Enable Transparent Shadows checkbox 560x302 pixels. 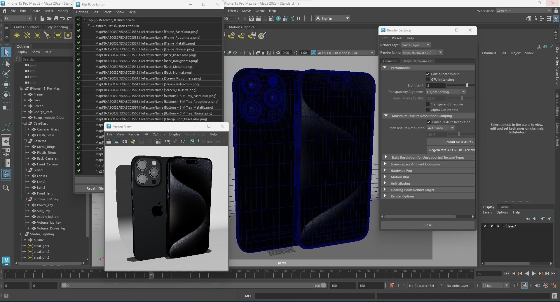pyautogui.click(x=428, y=104)
